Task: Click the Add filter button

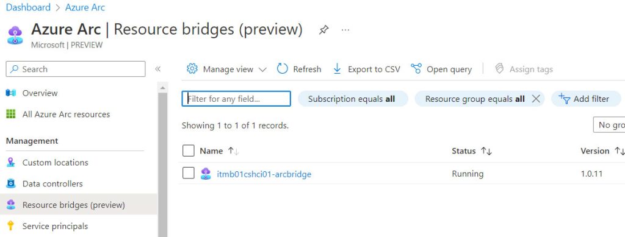Action: click(585, 99)
